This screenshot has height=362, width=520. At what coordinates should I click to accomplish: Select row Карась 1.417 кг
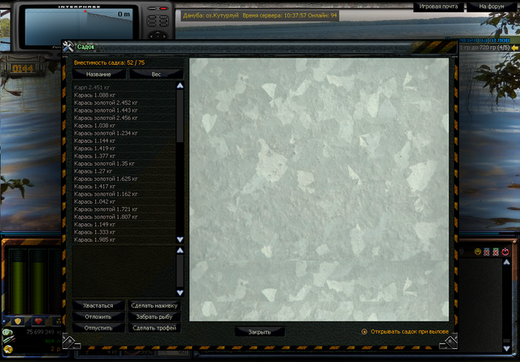tap(124, 187)
